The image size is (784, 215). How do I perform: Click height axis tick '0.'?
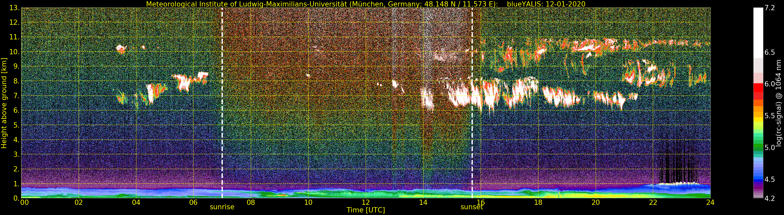16,198
